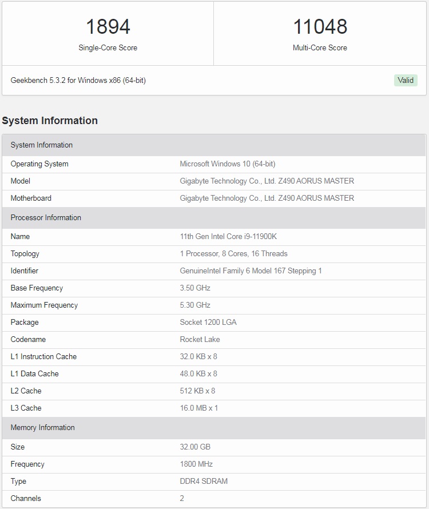429x509 pixels.
Task: Click the topology value with 8 Cores
Action: [x=233, y=254]
